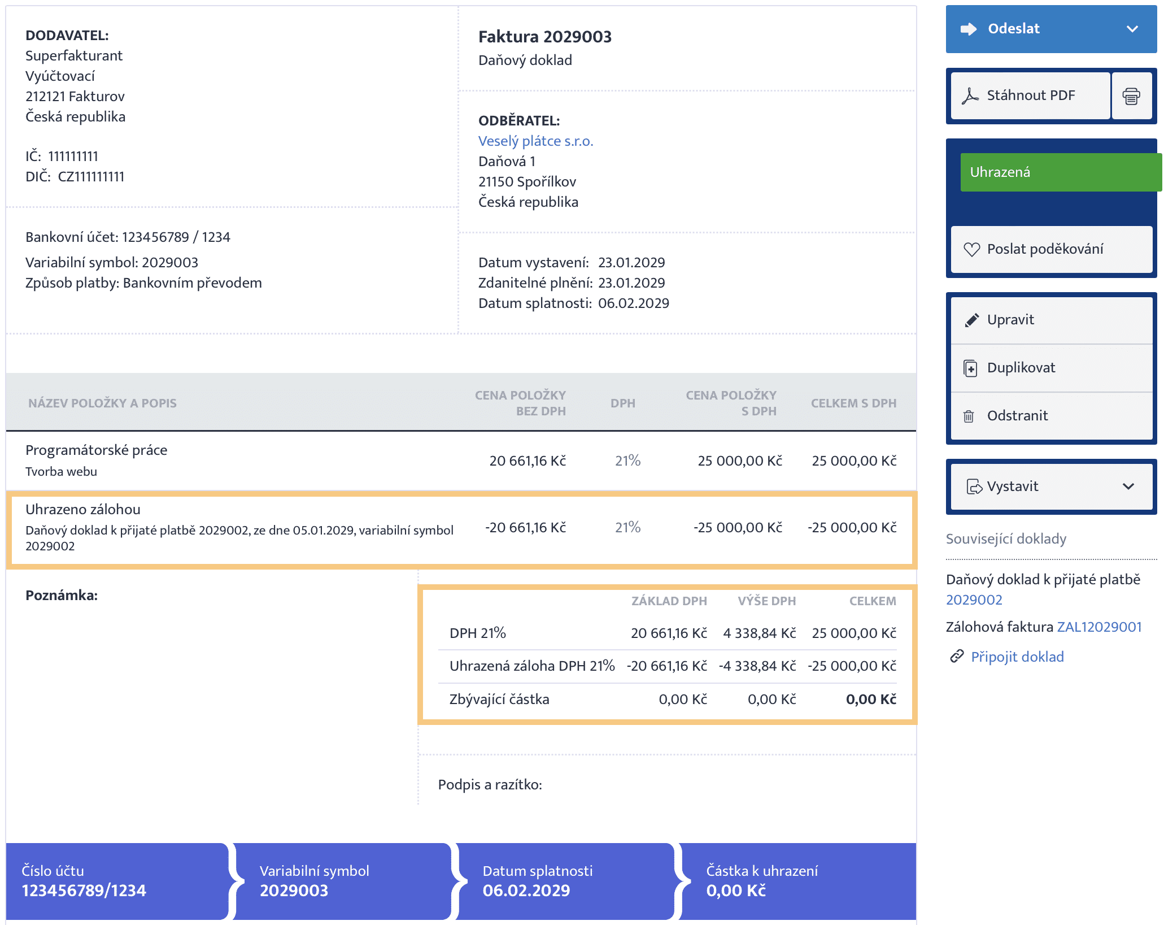Click the printer icon button

[x=1131, y=96]
